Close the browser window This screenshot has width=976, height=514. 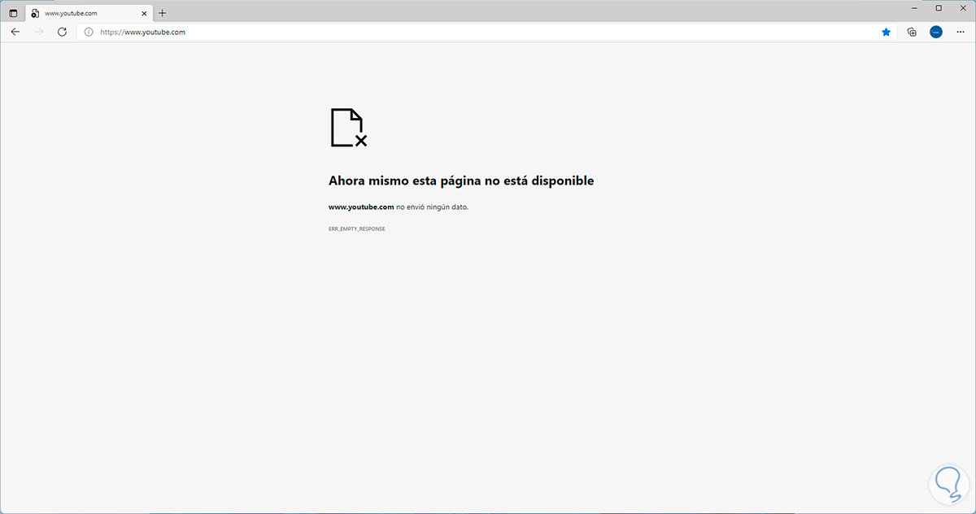pos(961,7)
